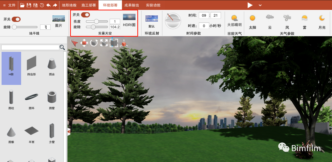Select the 环境部署 tab
Image resolution: width=332 pixels, height=162 pixels.
(110, 5)
